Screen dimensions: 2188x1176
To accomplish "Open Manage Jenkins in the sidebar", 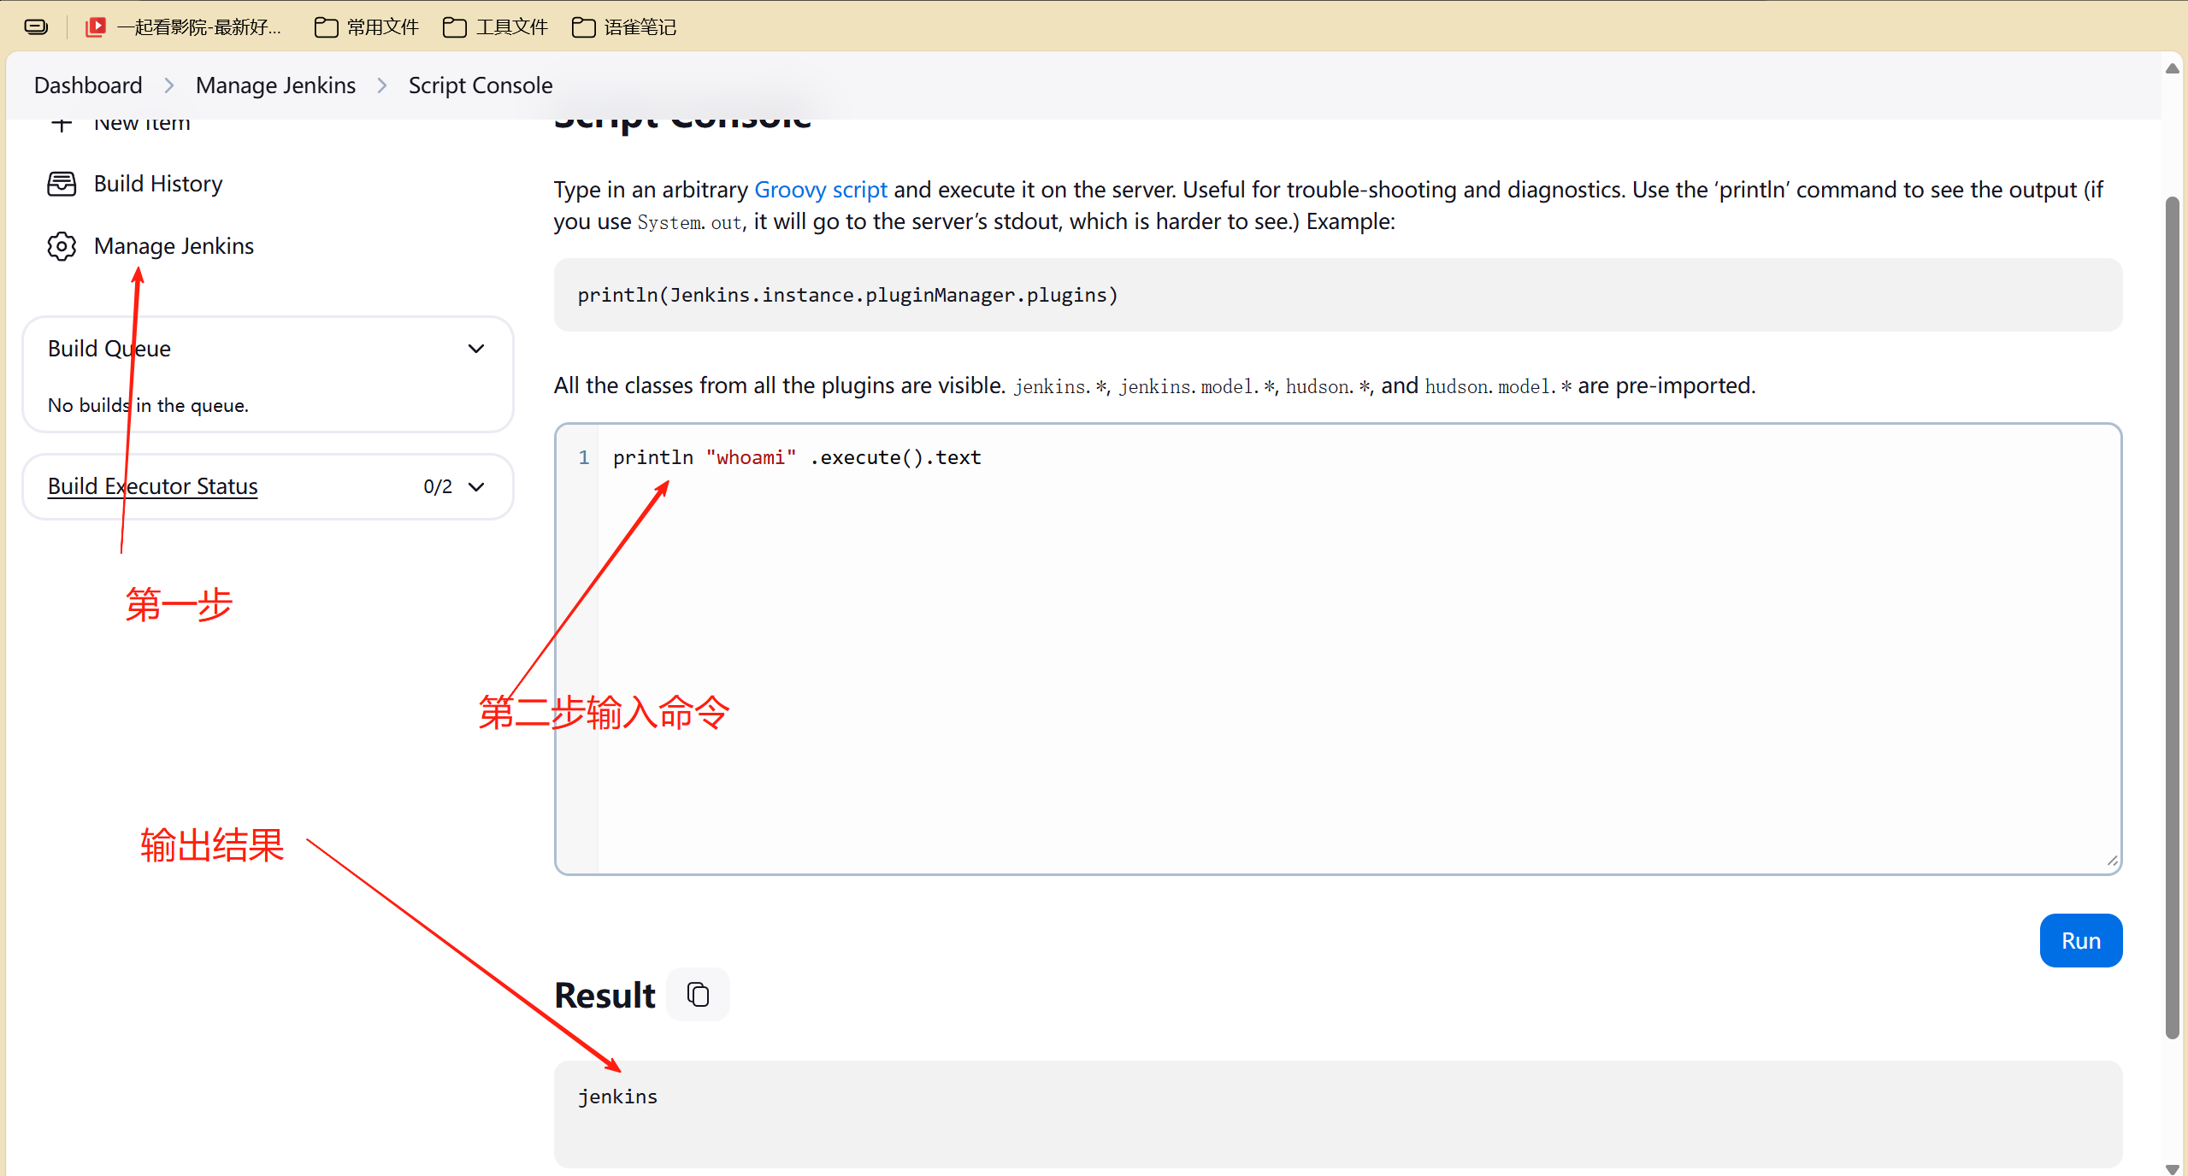I will pos(174,246).
